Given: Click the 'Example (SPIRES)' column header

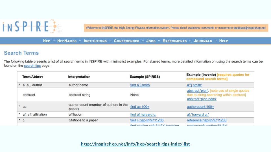Looking at the screenshot, I should (145, 77).
